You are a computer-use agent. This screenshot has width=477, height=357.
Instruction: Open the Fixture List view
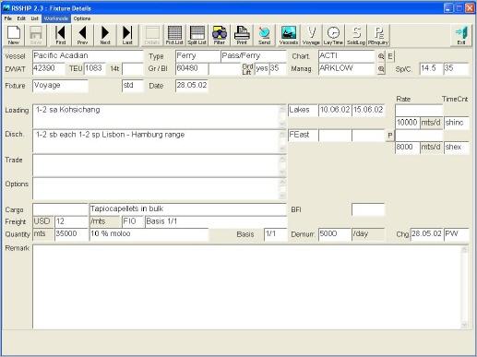point(174,35)
